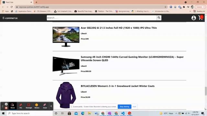Open the CSS Almanac bookmark
This screenshot has height=116, width=207.
click(43, 11)
